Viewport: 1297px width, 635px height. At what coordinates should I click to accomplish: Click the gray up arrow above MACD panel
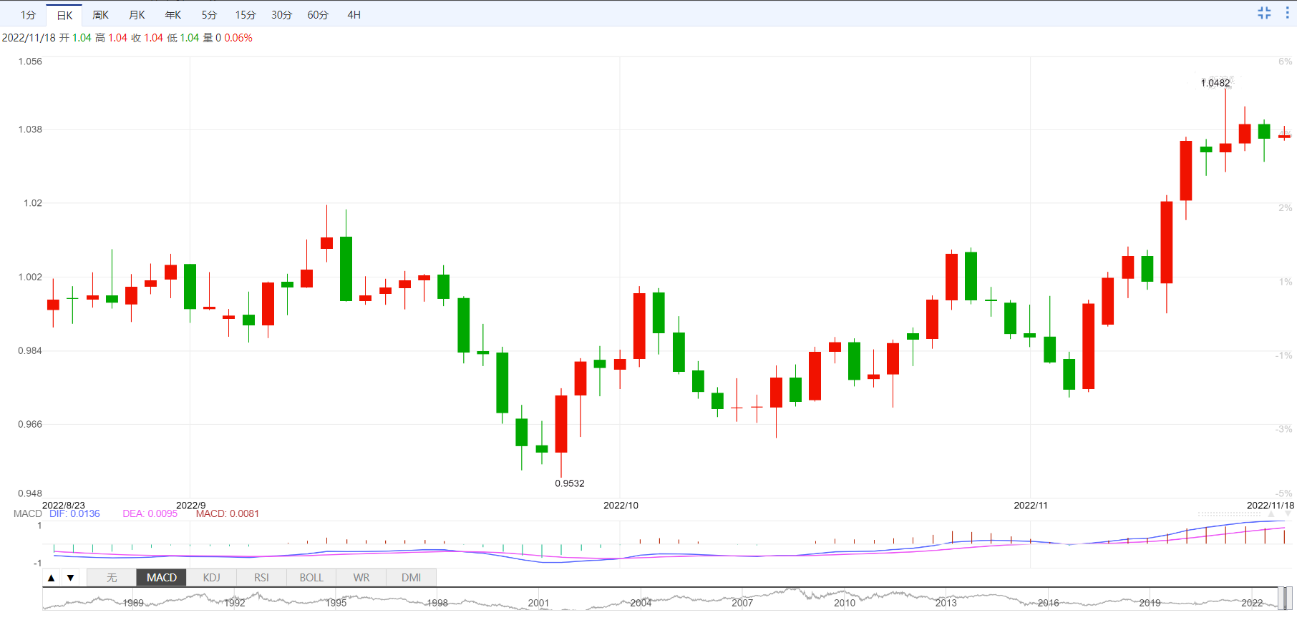[x=1271, y=514]
